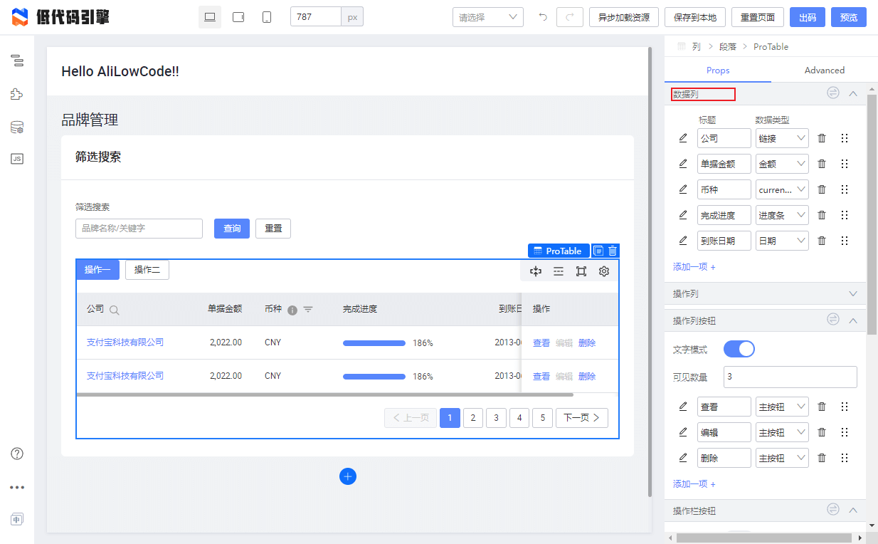Image resolution: width=878 pixels, height=544 pixels.
Task: Select the 操作一 tab button
Action: pos(97,269)
